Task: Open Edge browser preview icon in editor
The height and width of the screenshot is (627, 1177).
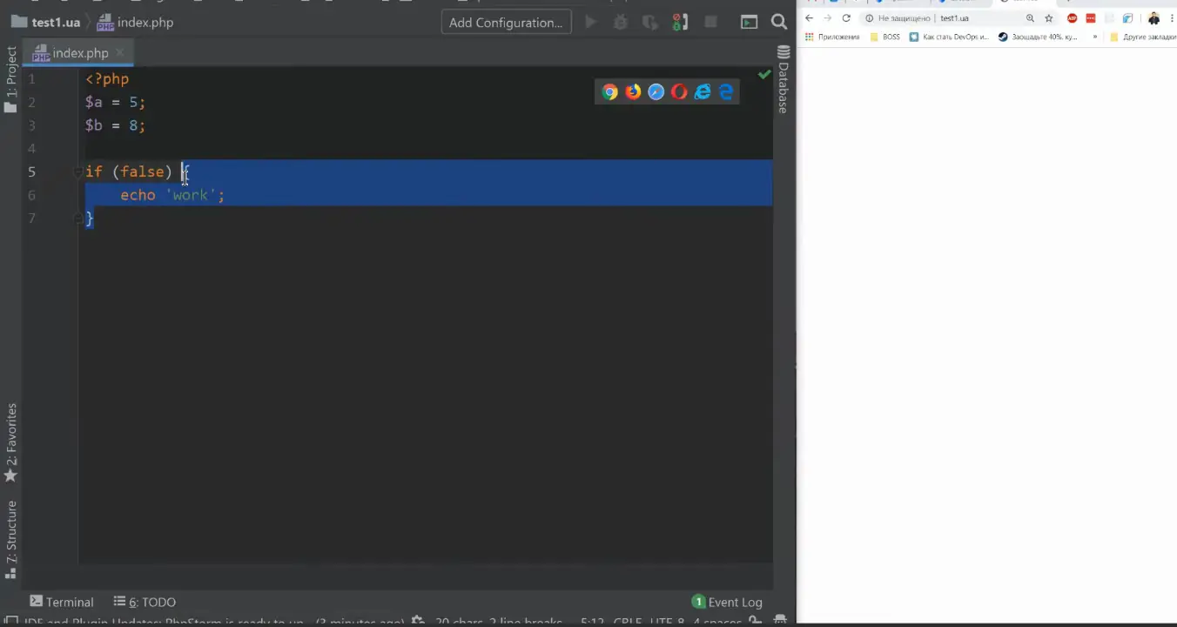Action: (726, 92)
